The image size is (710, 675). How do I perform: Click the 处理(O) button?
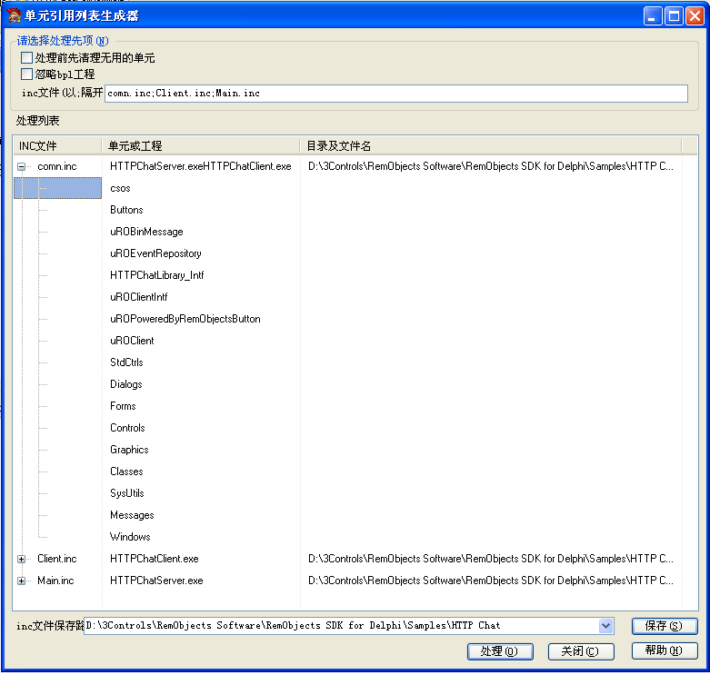499,651
